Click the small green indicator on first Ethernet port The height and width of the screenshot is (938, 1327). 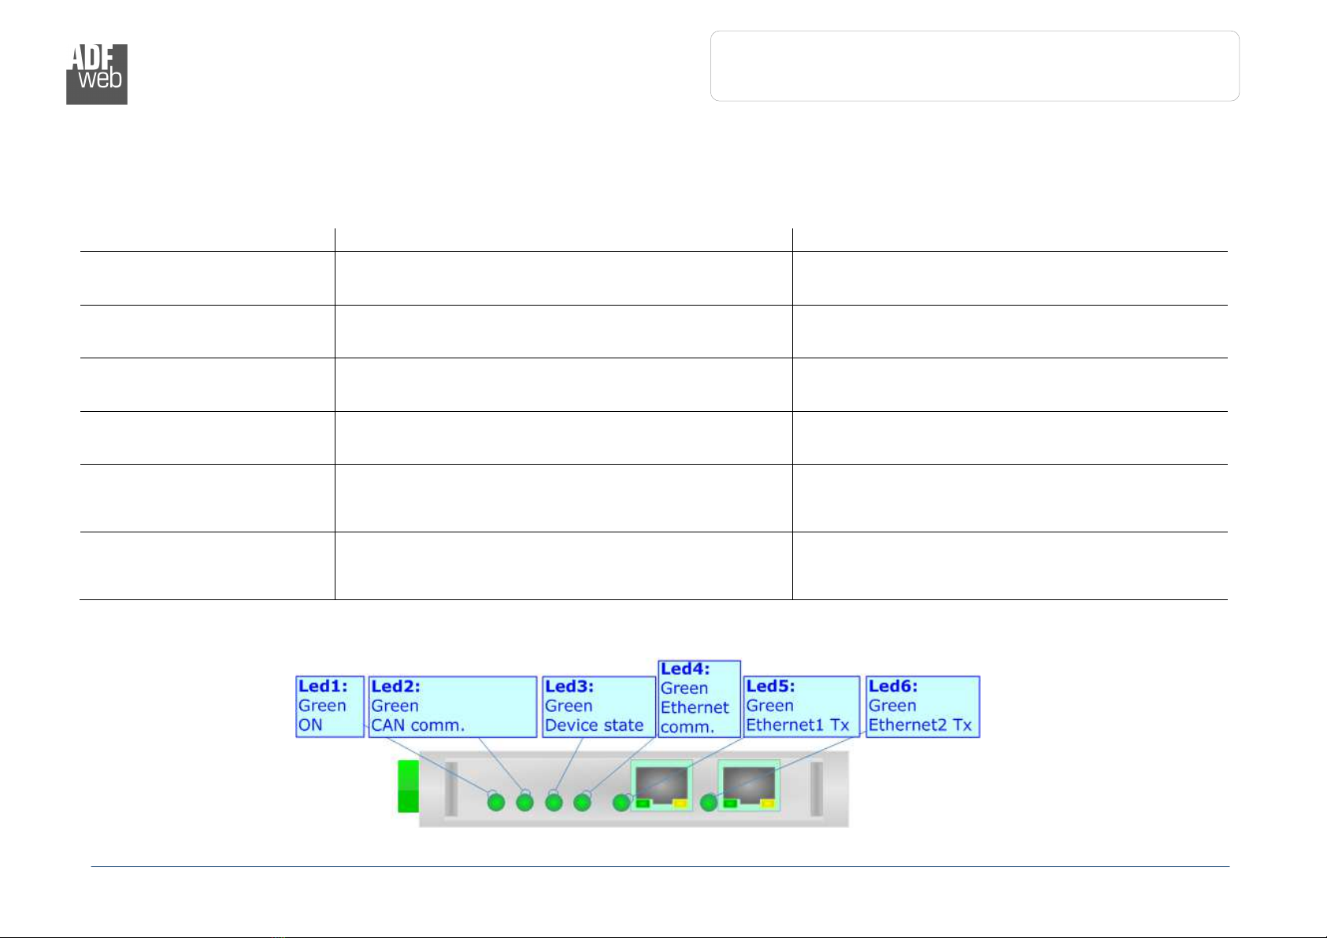(x=642, y=803)
